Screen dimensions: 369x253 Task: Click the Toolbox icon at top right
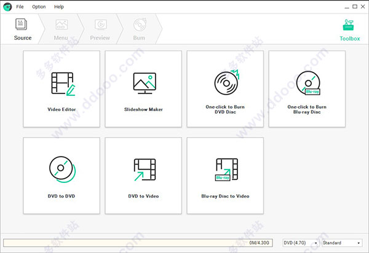(x=348, y=25)
